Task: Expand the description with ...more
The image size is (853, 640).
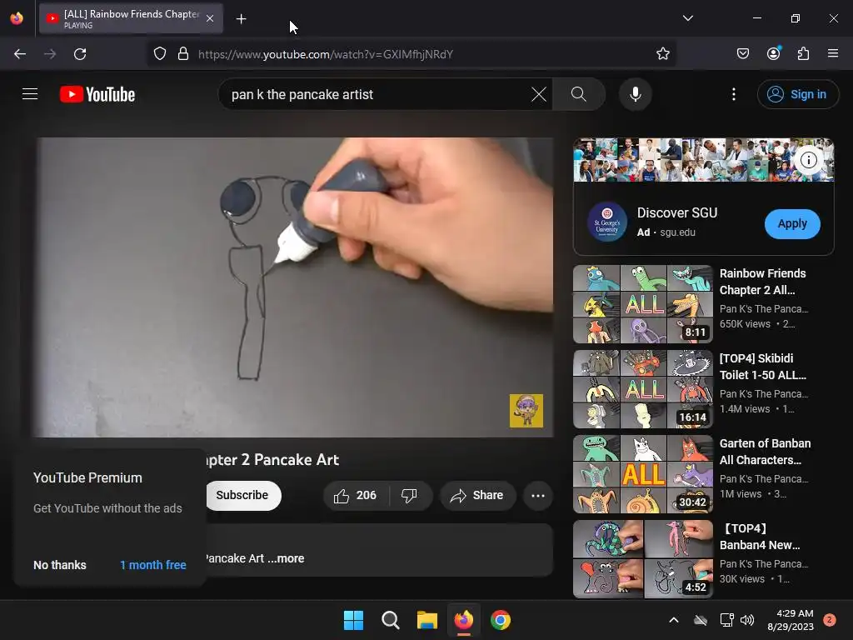Action: click(286, 558)
